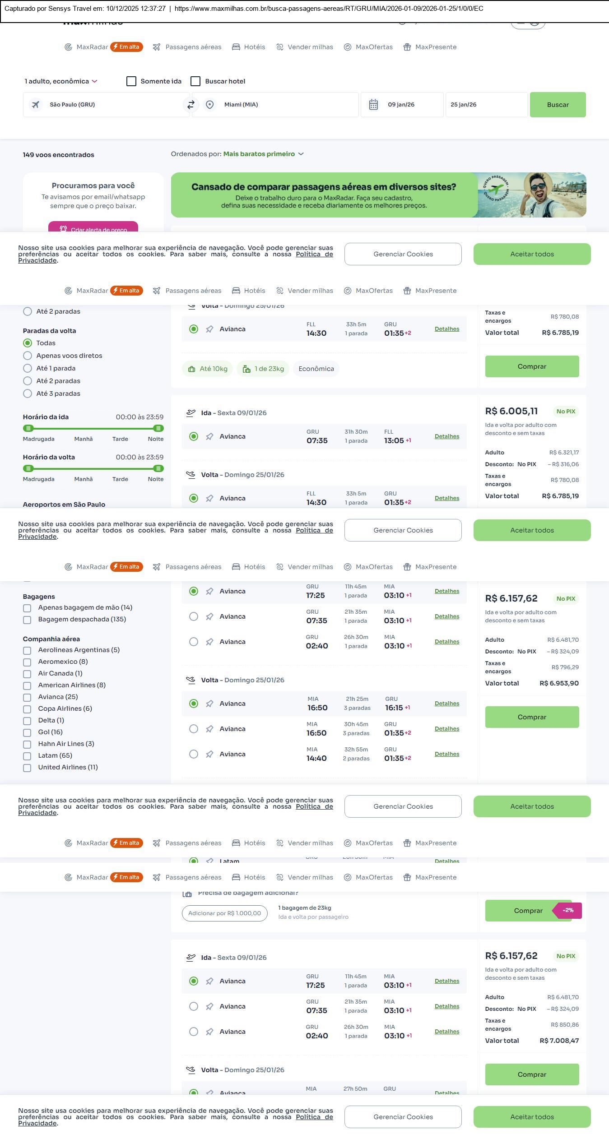Pin the Avianca MIA 14:40 return flight
This screenshot has height=1139, width=609.
pyautogui.click(x=209, y=754)
